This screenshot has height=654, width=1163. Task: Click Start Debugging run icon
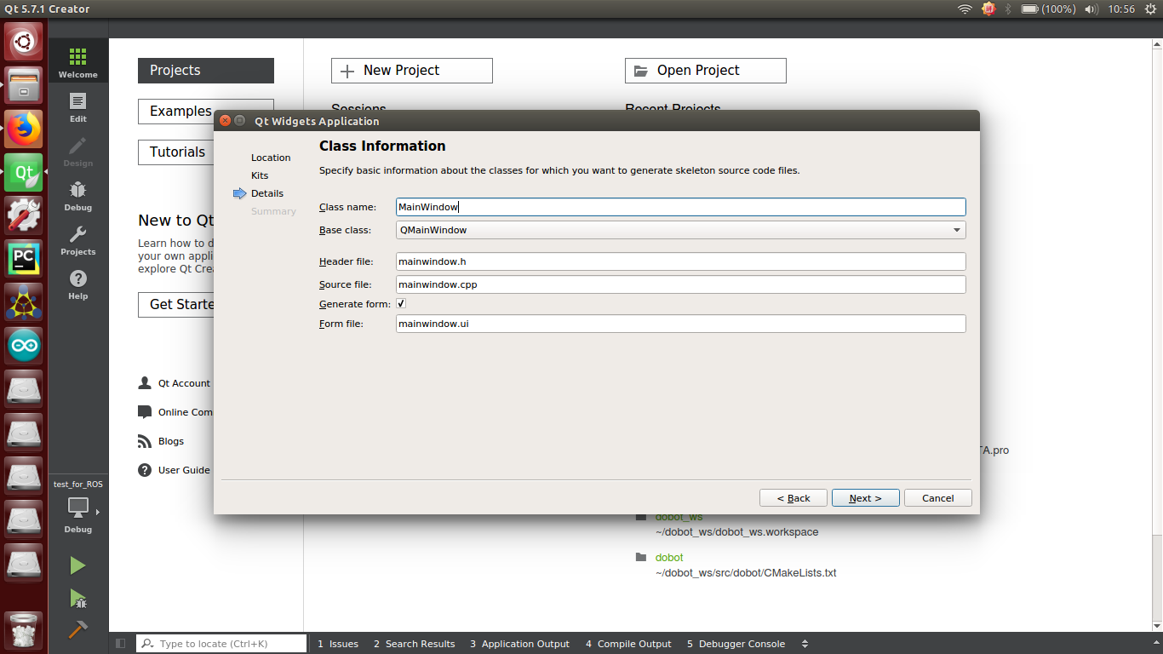(x=77, y=599)
